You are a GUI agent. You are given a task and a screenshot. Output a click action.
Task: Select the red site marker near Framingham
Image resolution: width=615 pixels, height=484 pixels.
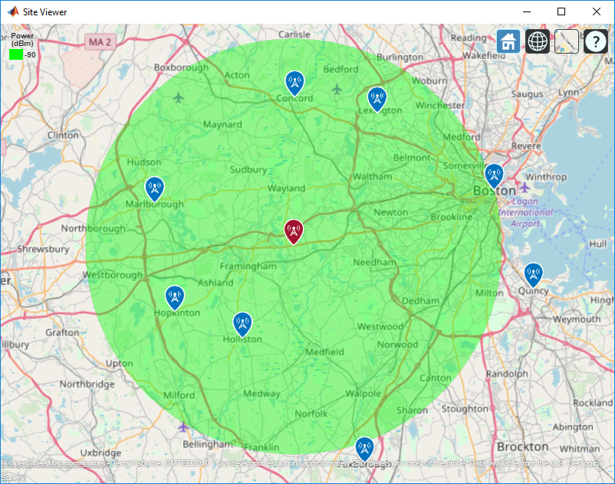(x=294, y=232)
